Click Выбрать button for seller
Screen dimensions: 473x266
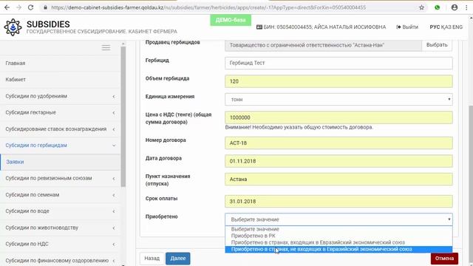tap(437, 45)
